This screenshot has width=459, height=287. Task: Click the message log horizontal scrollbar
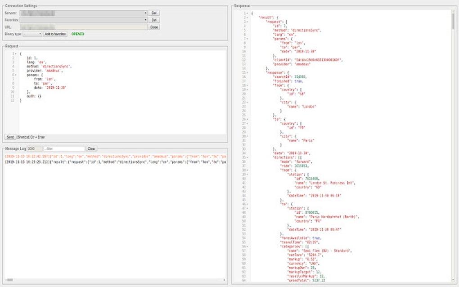pyautogui.click(x=9, y=280)
